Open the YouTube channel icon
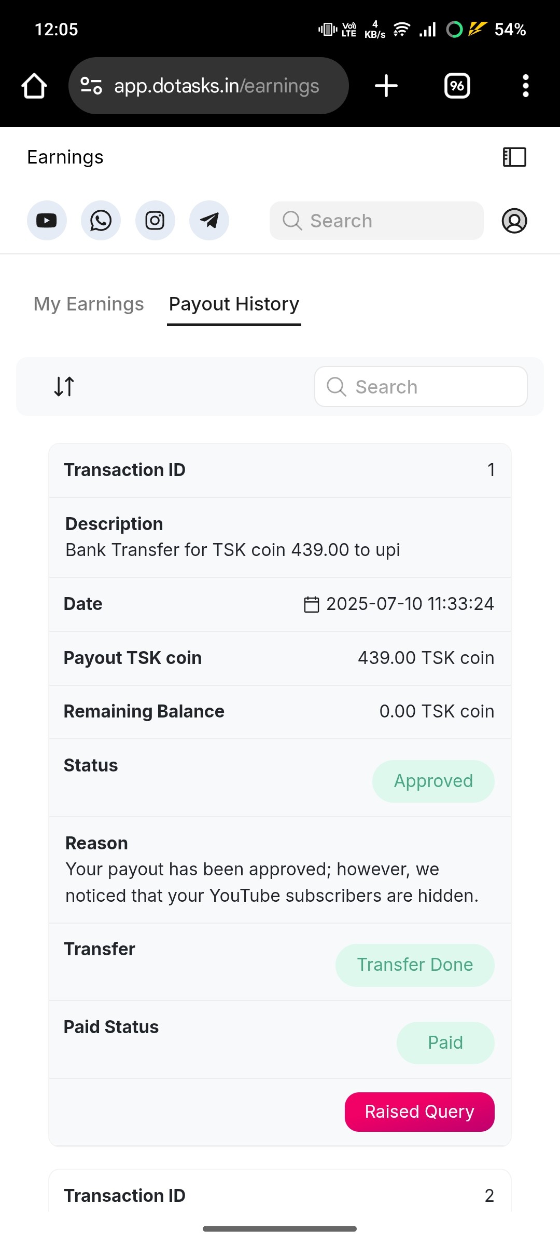 (47, 221)
